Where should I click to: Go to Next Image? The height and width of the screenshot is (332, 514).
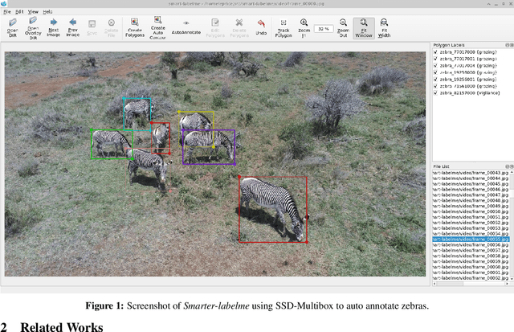coord(54,28)
